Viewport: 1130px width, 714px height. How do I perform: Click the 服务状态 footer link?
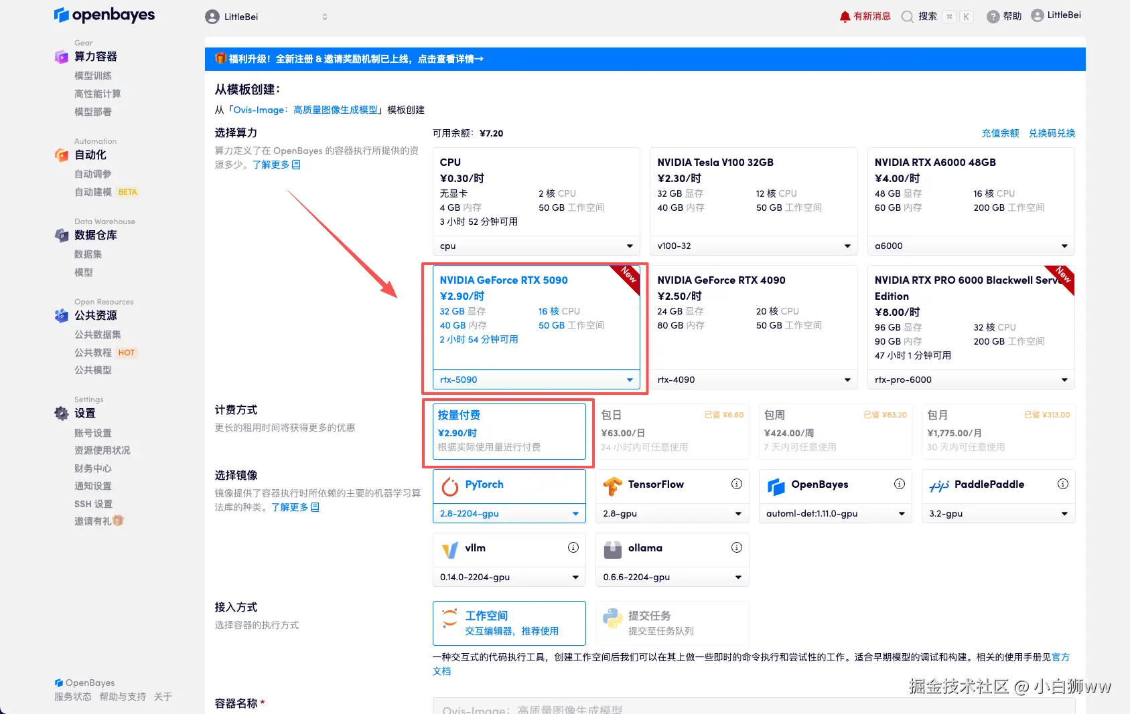coord(73,697)
